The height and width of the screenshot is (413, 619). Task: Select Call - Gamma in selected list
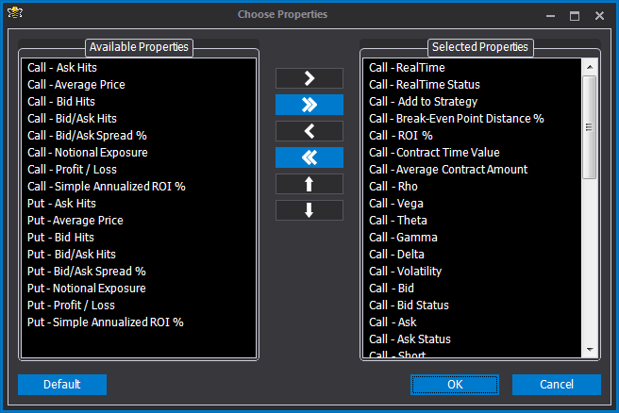pyautogui.click(x=403, y=238)
